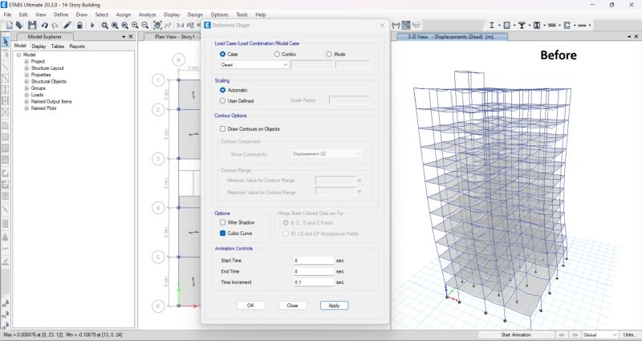The image size is (642, 341).
Task: Click the Undo arrow icon
Action: pos(44,26)
